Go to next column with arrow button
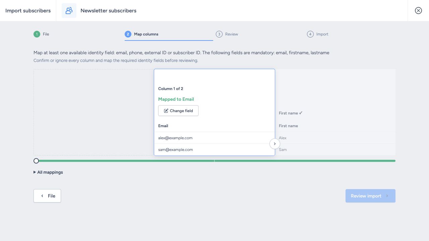Screen dimensions: 429x241 click(275, 144)
